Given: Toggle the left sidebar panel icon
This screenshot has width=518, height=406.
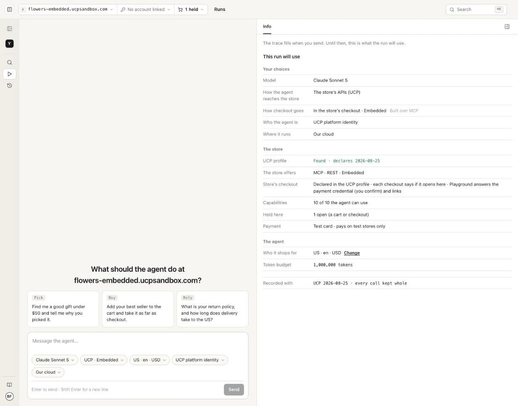Looking at the screenshot, I should click(x=9, y=29).
